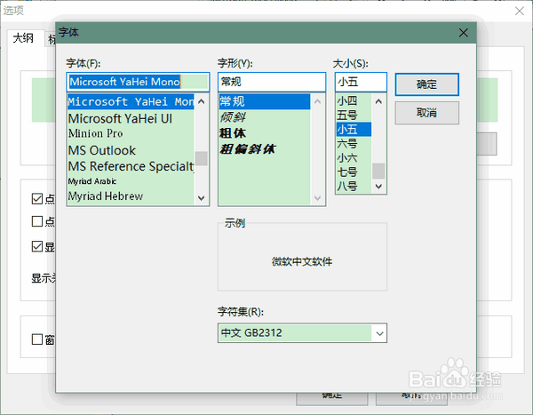
Task: Click the 字形 style input field
Action: pos(272,82)
